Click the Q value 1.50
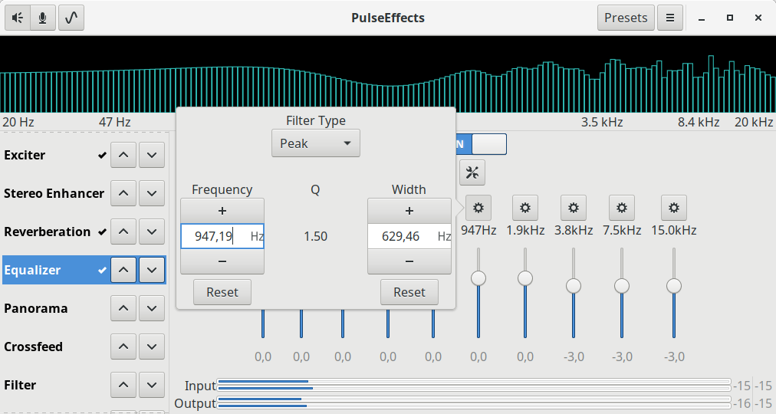Viewport: 776px width, 414px height. coord(316,236)
